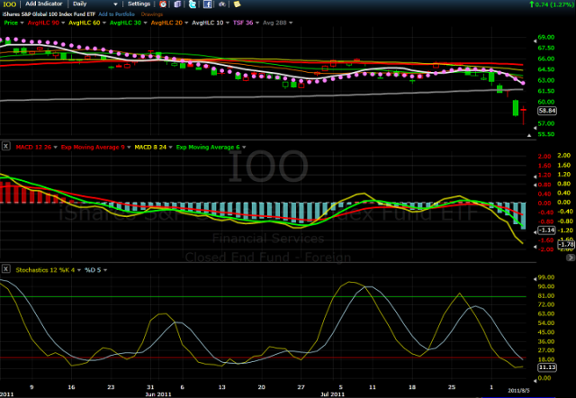Click the IOO ticker symbol
This screenshot has height=398, width=576.
(10, 4)
